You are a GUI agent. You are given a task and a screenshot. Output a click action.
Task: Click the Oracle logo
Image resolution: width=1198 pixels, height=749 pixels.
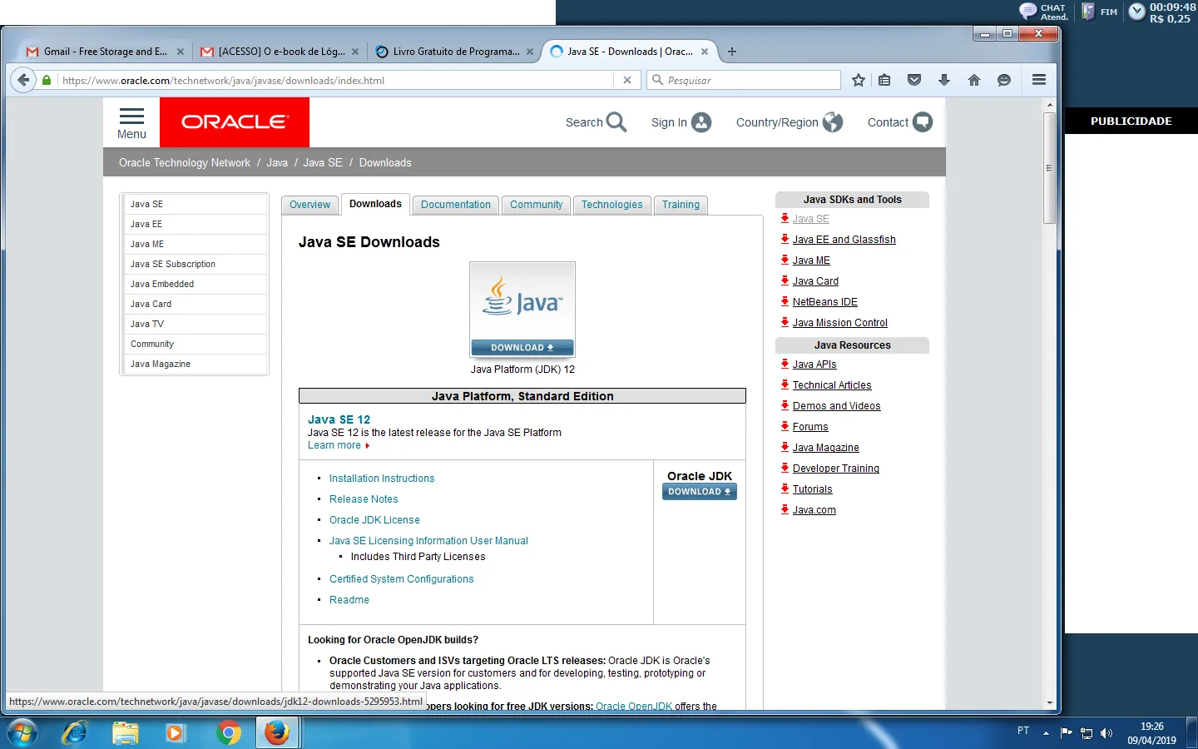pos(235,122)
